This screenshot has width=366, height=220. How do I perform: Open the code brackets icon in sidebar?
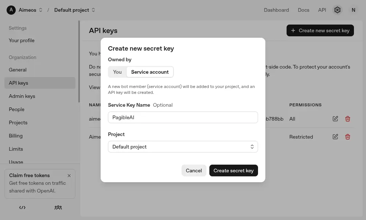click(x=22, y=208)
